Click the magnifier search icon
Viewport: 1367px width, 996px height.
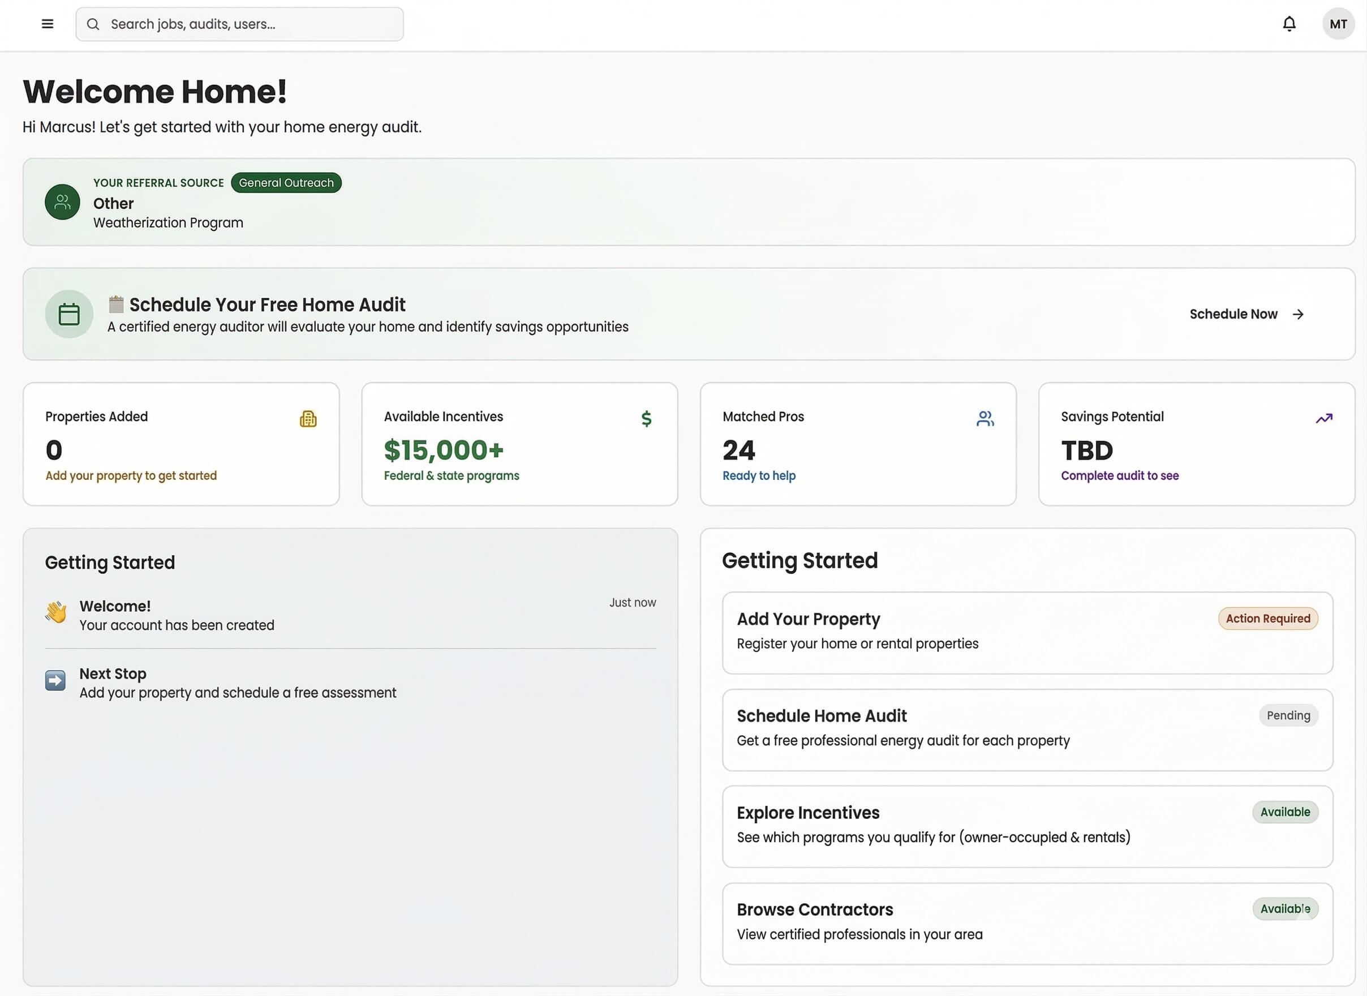click(93, 24)
